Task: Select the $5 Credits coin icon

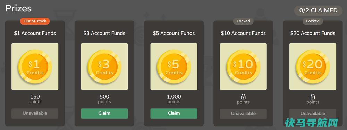Action: (174, 66)
